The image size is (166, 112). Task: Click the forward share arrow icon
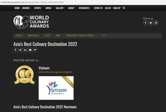pos(35,50)
